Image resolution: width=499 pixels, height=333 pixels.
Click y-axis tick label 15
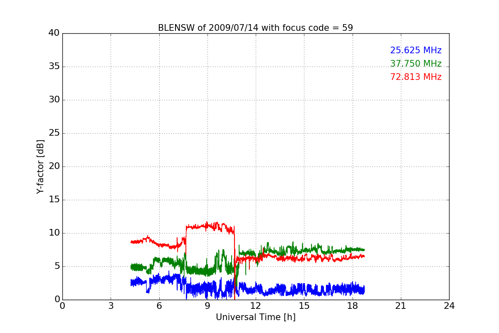(x=54, y=200)
